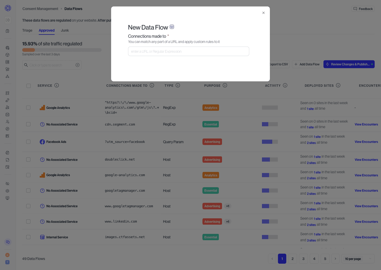This screenshot has width=381, height=270.
Task: Click info icon beside ACTIVITY column header
Action: click(285, 85)
